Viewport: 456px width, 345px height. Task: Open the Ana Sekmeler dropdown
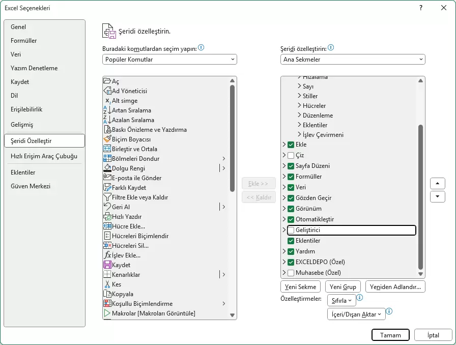coord(353,60)
